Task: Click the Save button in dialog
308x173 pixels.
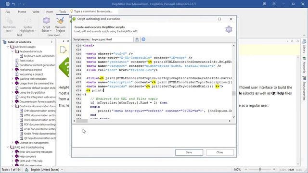Action: coord(189,152)
